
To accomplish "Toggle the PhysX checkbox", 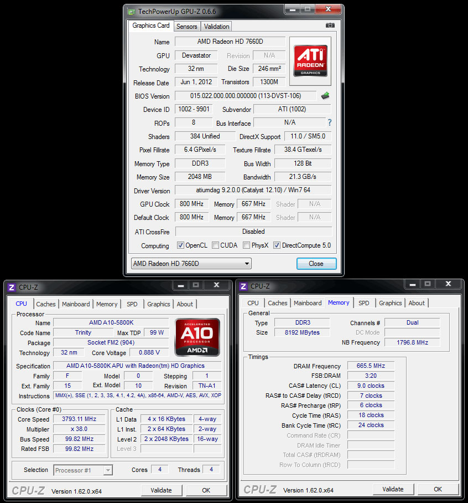I will pyautogui.click(x=246, y=245).
